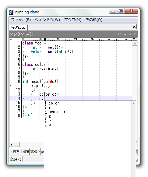Image resolution: width=148 pixels, height=177 pixels.
Task: Click 'int r,g,b,a;' on line 7
Action: click(x=44, y=69)
